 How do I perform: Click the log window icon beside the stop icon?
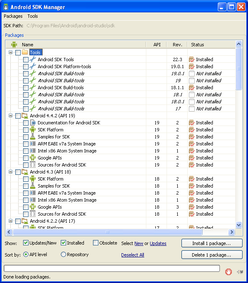(240, 272)
